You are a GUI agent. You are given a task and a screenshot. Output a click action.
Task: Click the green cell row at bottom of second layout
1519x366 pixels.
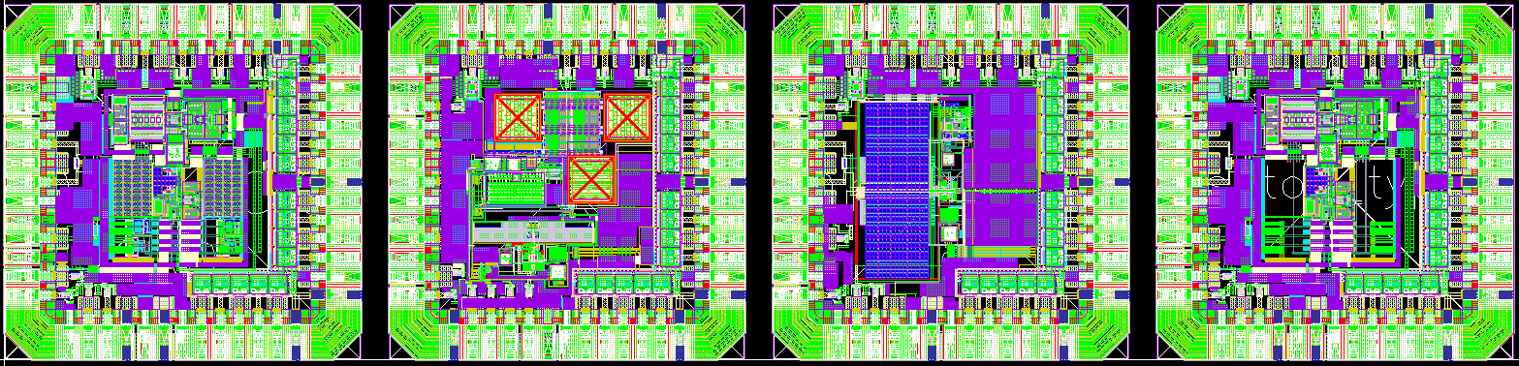[624, 283]
